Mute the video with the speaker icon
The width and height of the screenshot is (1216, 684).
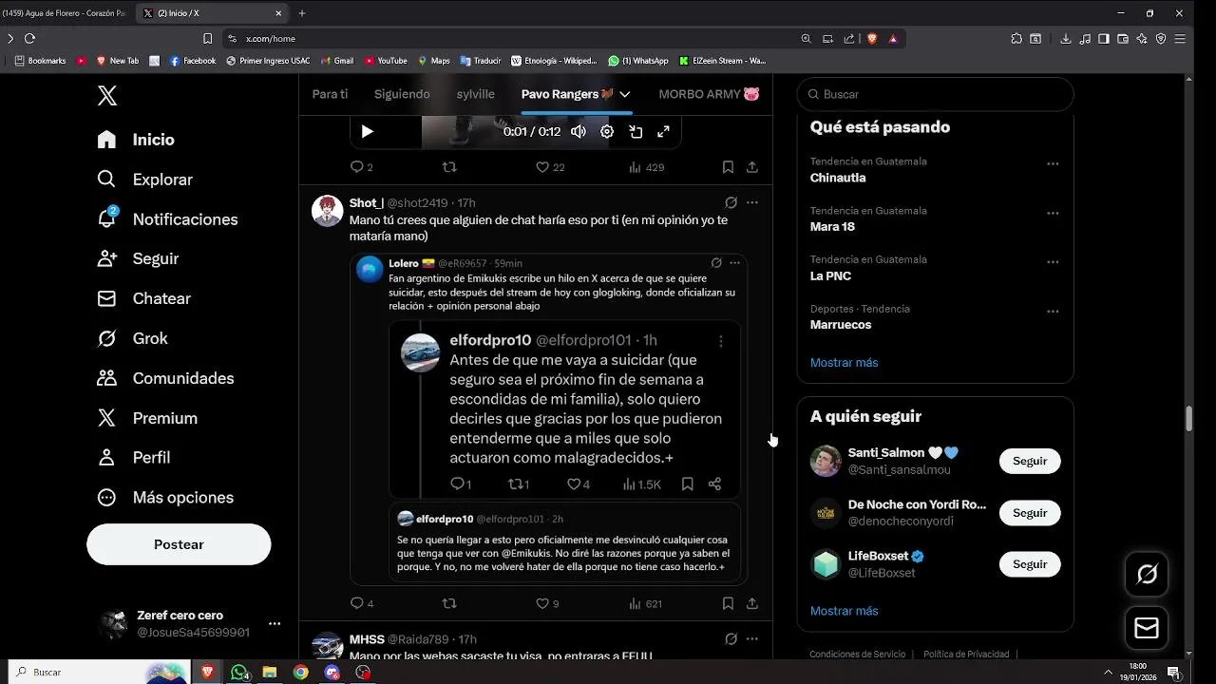[x=579, y=132]
